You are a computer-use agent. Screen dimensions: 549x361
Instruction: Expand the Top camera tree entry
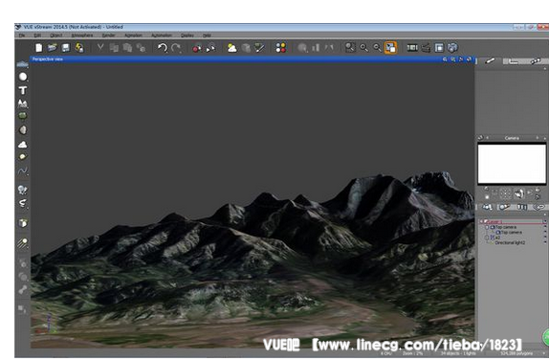point(487,228)
